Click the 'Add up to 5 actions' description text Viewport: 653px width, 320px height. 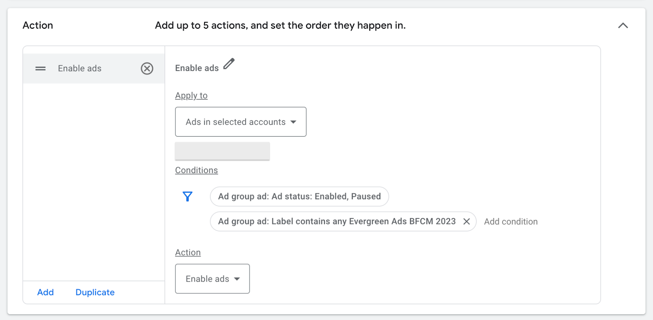coord(280,25)
